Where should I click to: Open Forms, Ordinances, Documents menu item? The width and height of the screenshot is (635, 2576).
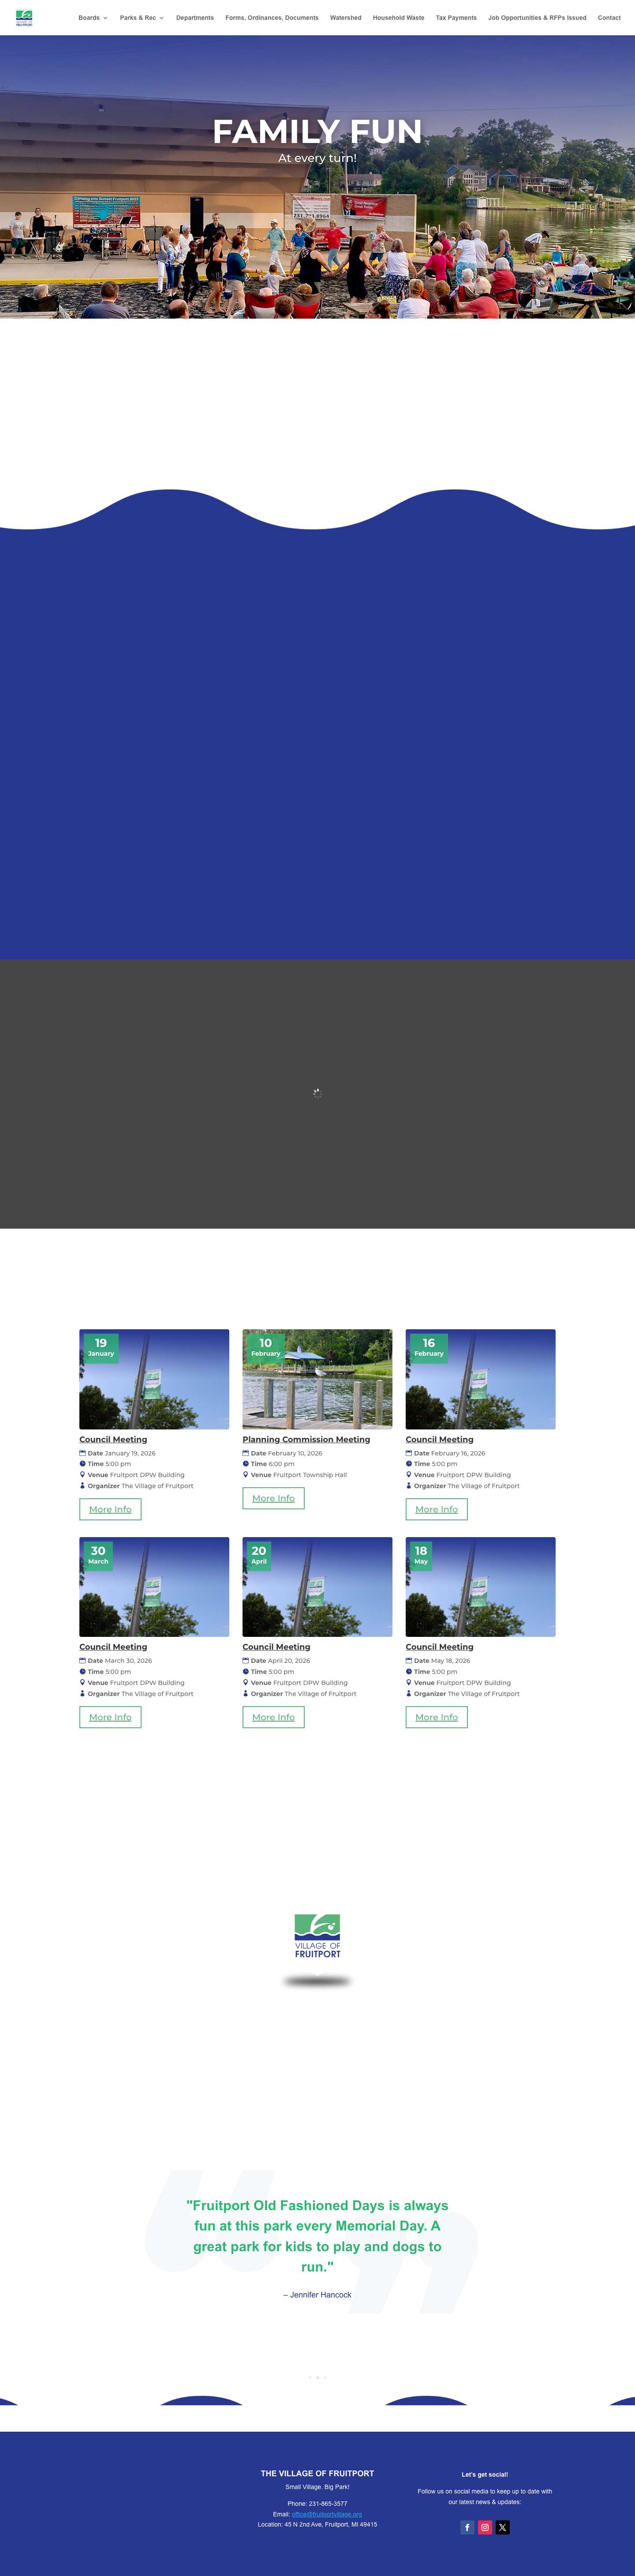272,18
